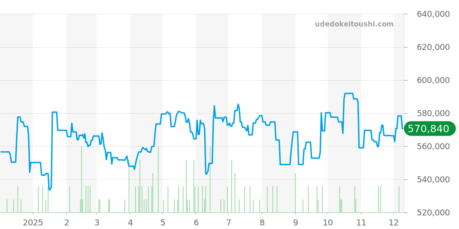459x229 pixels.
Task: Select month 8 on the time axis
Action: point(262,223)
